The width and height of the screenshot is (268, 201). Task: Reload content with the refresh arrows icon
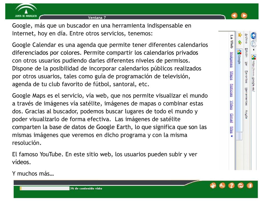tap(241, 186)
